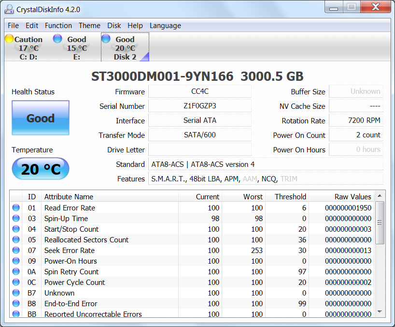Open the Disk menu
This screenshot has width=395, height=327.
click(114, 26)
